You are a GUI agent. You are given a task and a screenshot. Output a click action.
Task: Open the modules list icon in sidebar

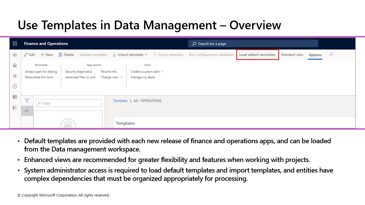15,107
